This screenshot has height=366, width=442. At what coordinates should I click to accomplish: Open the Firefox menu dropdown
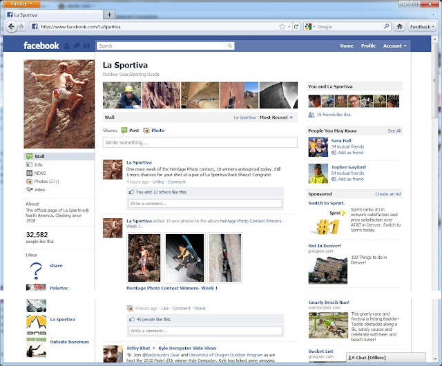[x=21, y=3]
